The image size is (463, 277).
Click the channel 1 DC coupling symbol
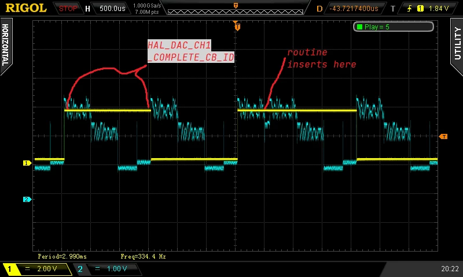(x=27, y=268)
